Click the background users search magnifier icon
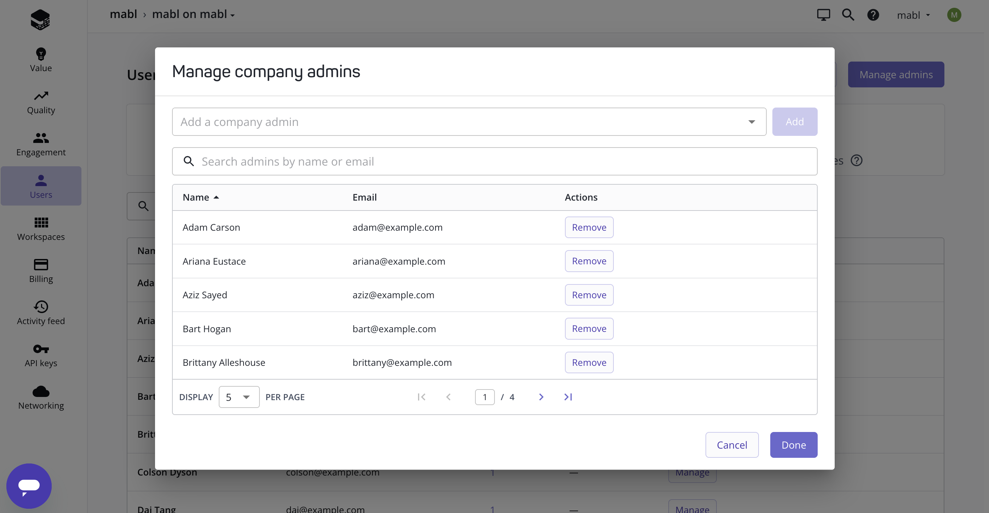 [x=143, y=206]
